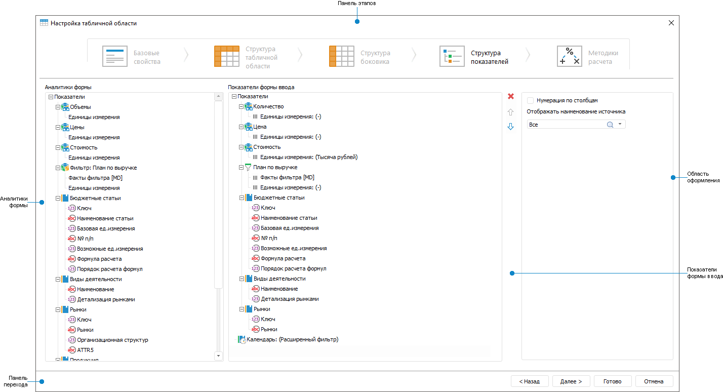This screenshot has width=723, height=392.
Task: Collapse Виды деятельности node in Аналитики формы
Action: (x=58, y=279)
